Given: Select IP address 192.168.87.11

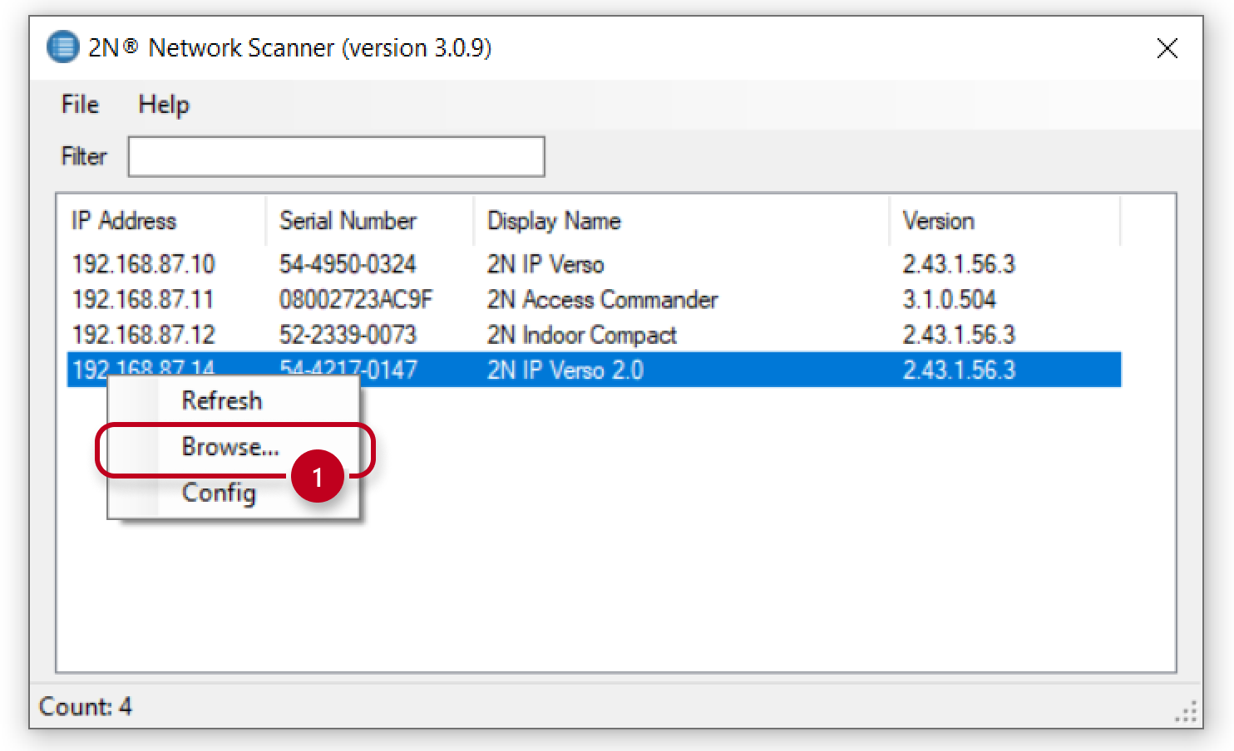Looking at the screenshot, I should point(143,299).
